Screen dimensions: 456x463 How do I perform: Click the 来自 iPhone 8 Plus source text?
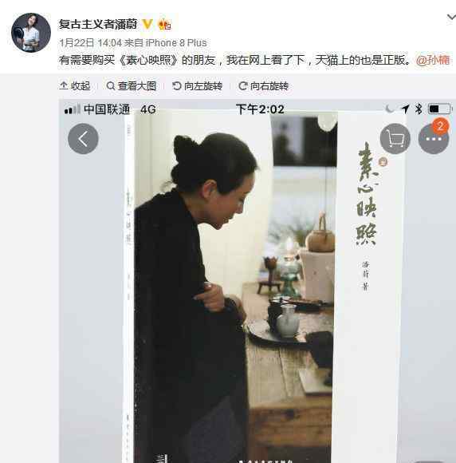pyautogui.click(x=165, y=43)
